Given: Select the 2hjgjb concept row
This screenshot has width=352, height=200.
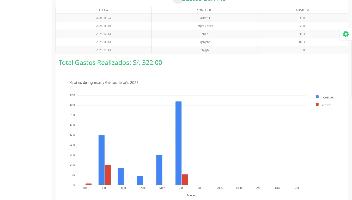Looking at the screenshot, I should (x=204, y=50).
